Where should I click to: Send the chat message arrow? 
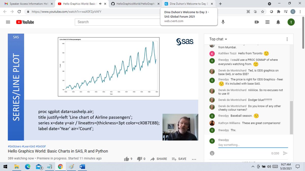(285, 153)
